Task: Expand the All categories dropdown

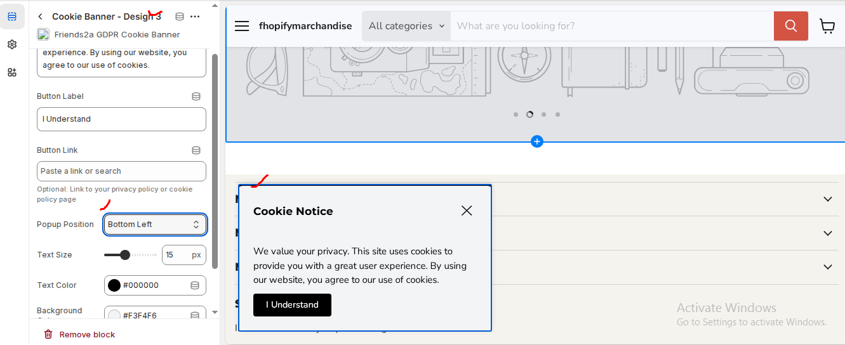Action: 400,26
